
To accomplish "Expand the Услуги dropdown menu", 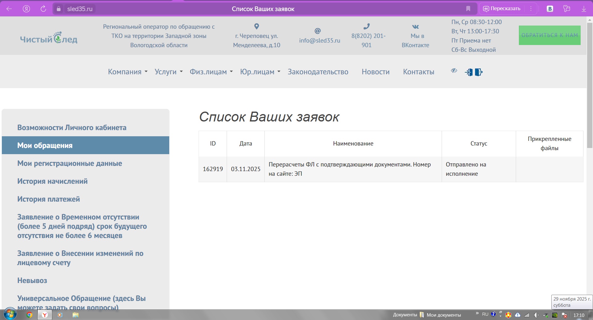I will click(x=169, y=72).
